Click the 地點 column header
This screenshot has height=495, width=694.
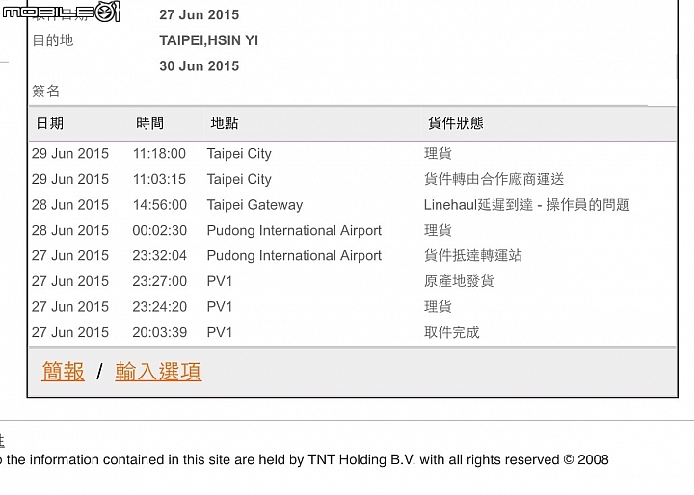click(x=225, y=123)
